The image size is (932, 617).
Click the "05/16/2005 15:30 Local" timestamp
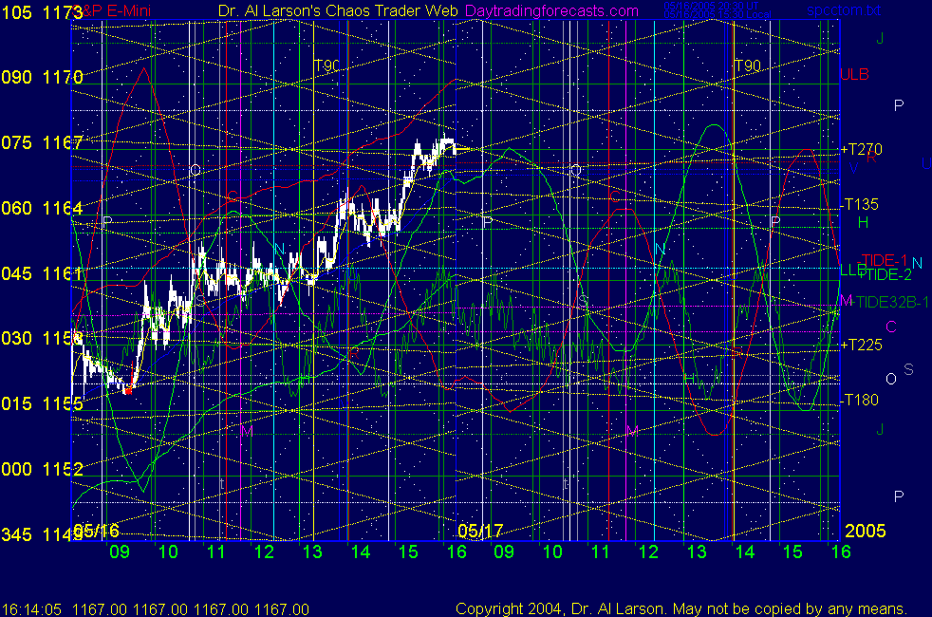click(x=718, y=14)
